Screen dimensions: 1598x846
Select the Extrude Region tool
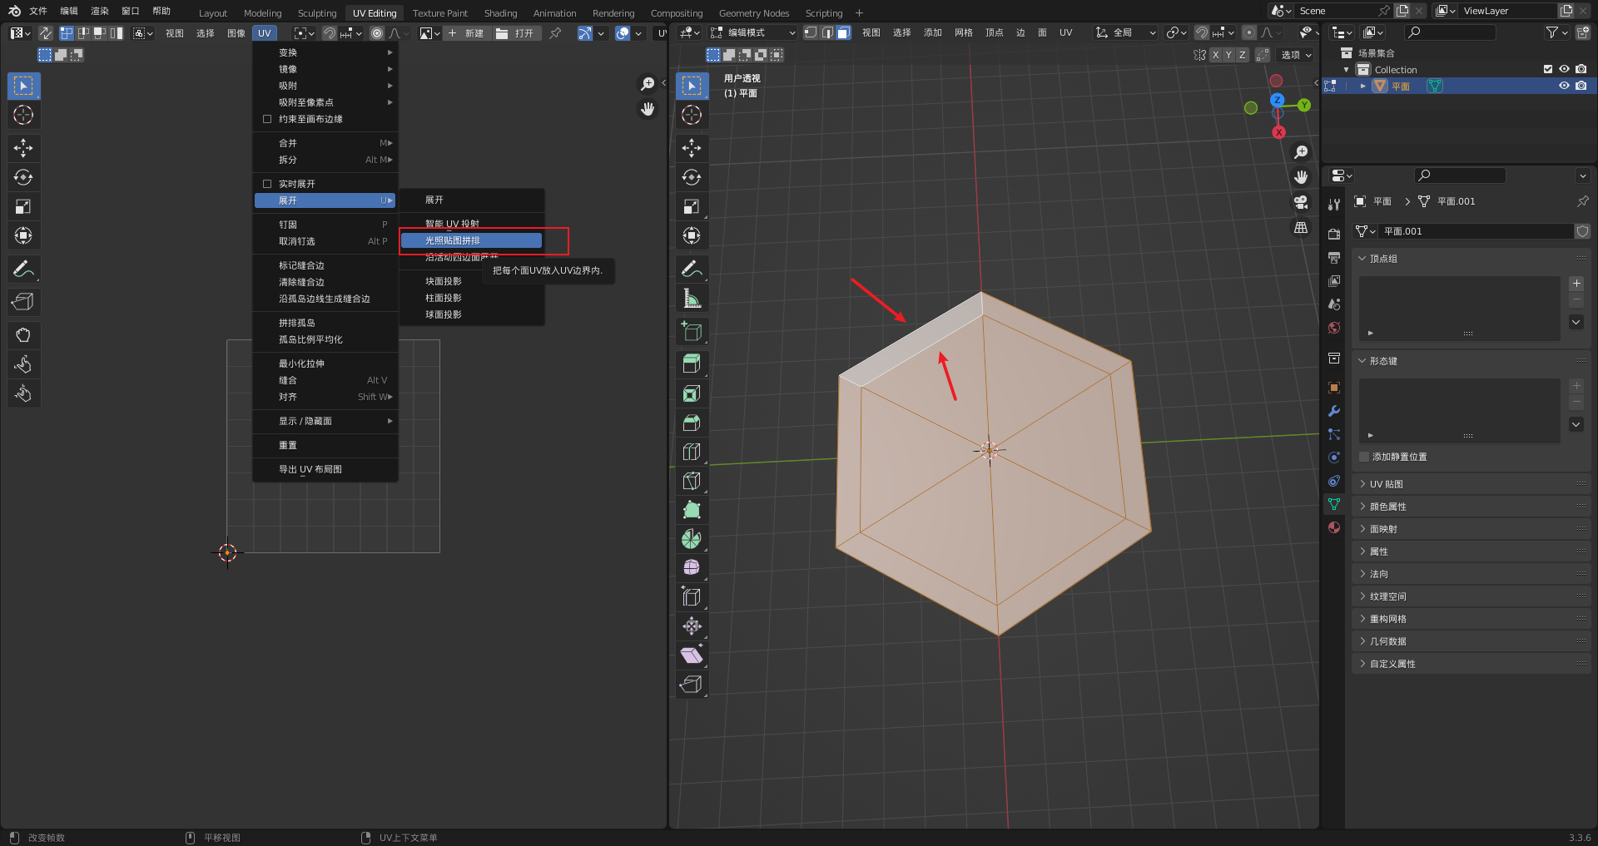click(691, 364)
